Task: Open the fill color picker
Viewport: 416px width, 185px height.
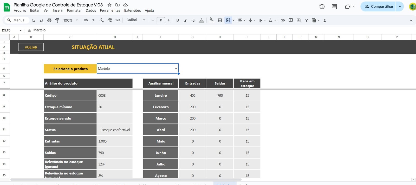Action: (212, 20)
